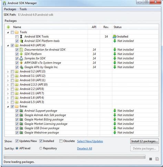Click the Google APIs by Google Inc. icon

point(21,67)
